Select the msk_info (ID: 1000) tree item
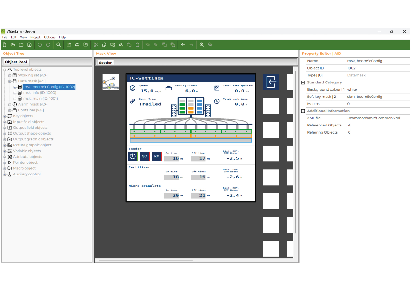Screen dimensions: 411x292 tap(40, 92)
